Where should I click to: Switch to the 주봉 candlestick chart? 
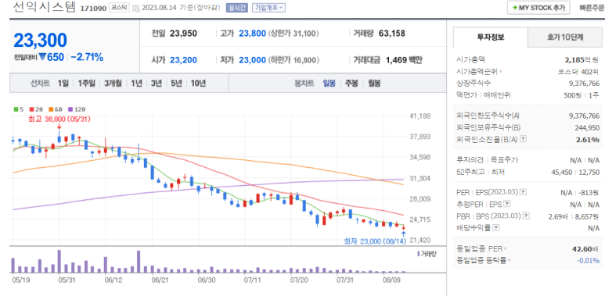click(351, 83)
